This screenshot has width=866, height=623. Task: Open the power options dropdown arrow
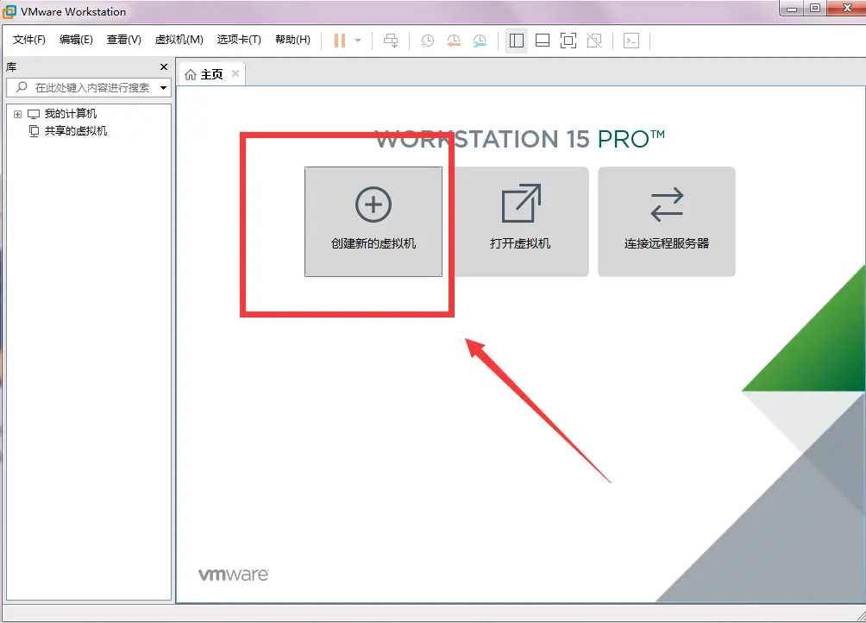pyautogui.click(x=358, y=41)
